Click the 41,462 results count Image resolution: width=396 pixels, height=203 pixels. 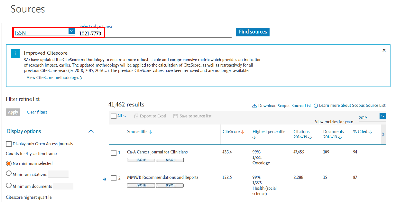126,104
